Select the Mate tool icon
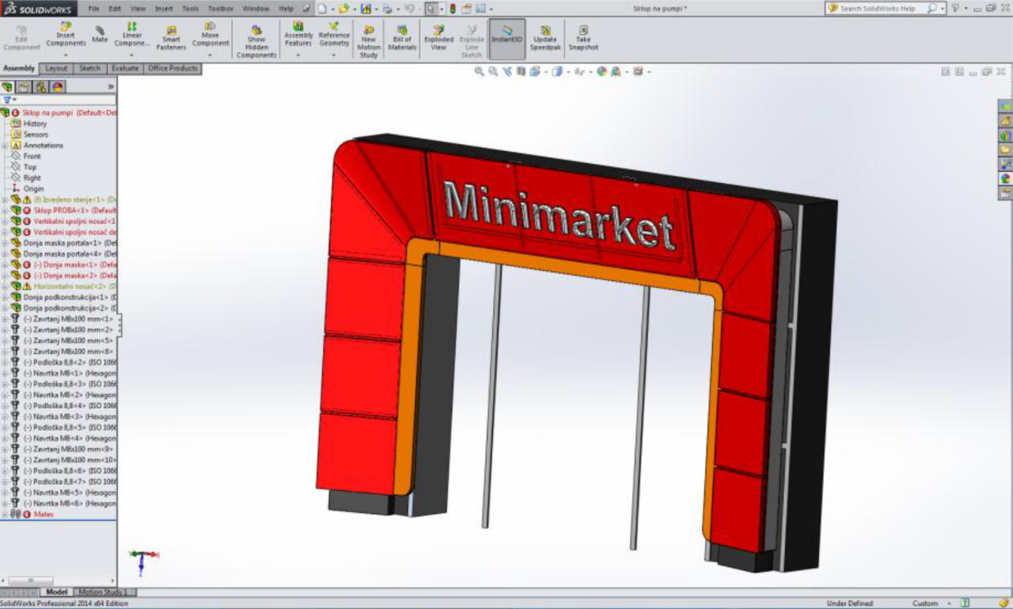 click(99, 33)
